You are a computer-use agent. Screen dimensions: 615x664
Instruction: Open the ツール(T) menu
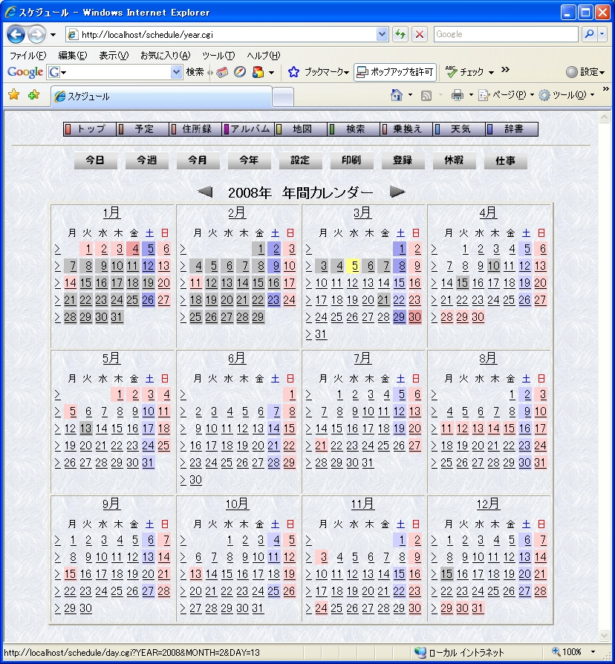coord(218,56)
